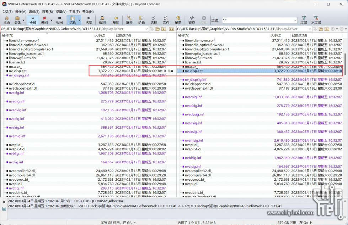This screenshot has height=225, width=348.
Task: Go up one level beside GeforceWeb path
Action: [164, 29]
